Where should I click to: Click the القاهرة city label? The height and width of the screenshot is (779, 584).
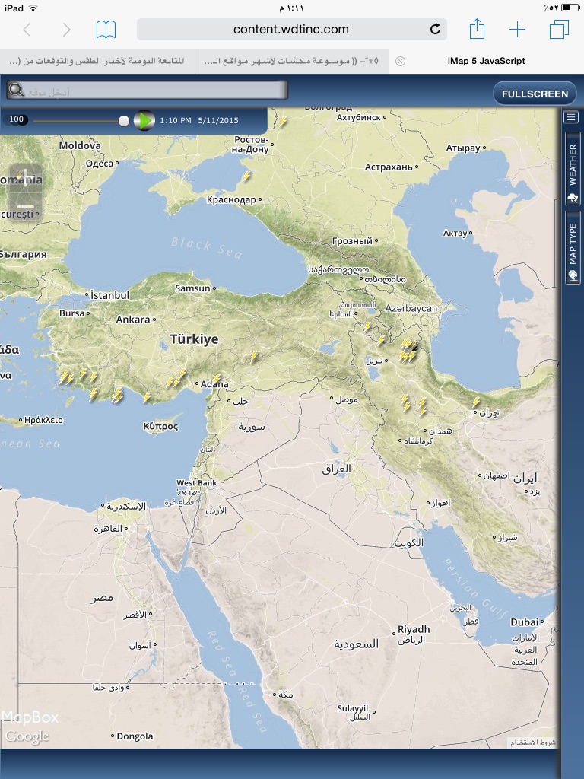(108, 529)
